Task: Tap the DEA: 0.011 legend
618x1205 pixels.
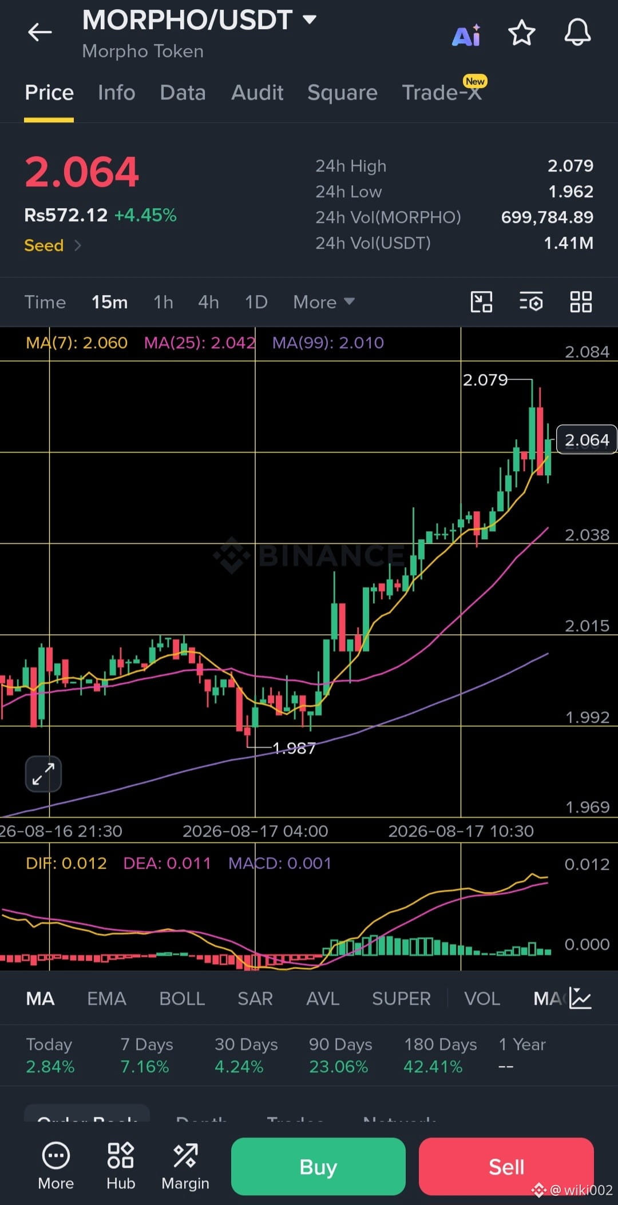Action: pyautogui.click(x=167, y=863)
